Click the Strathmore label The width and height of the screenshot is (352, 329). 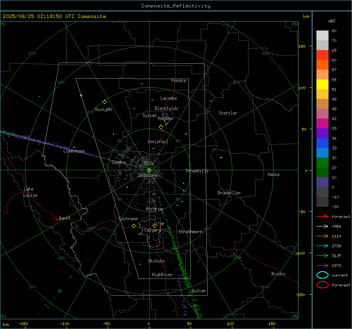[190, 232]
